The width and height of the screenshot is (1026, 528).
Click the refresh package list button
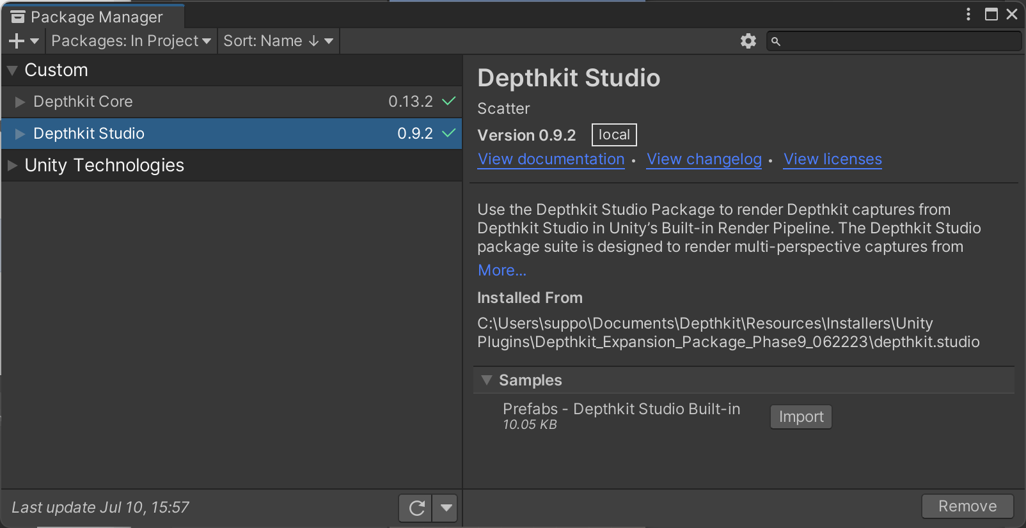pyautogui.click(x=416, y=508)
